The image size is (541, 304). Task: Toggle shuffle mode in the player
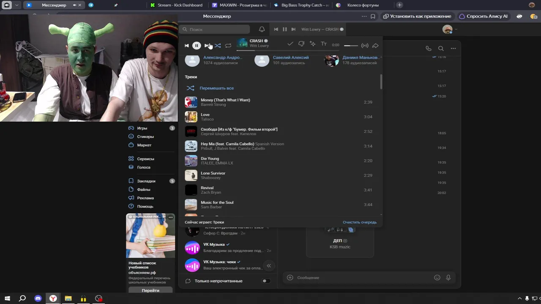pos(218,46)
